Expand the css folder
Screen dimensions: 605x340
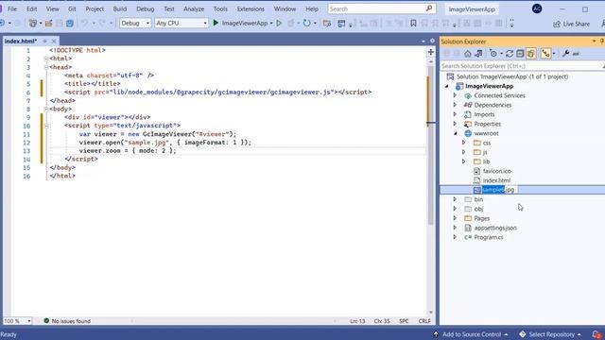click(464, 143)
